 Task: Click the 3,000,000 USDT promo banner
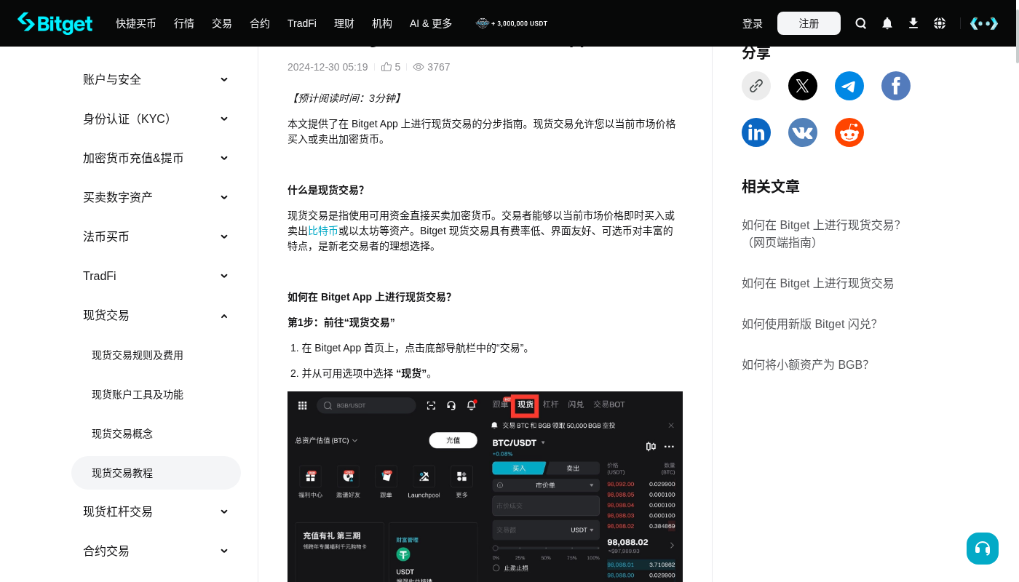512,23
